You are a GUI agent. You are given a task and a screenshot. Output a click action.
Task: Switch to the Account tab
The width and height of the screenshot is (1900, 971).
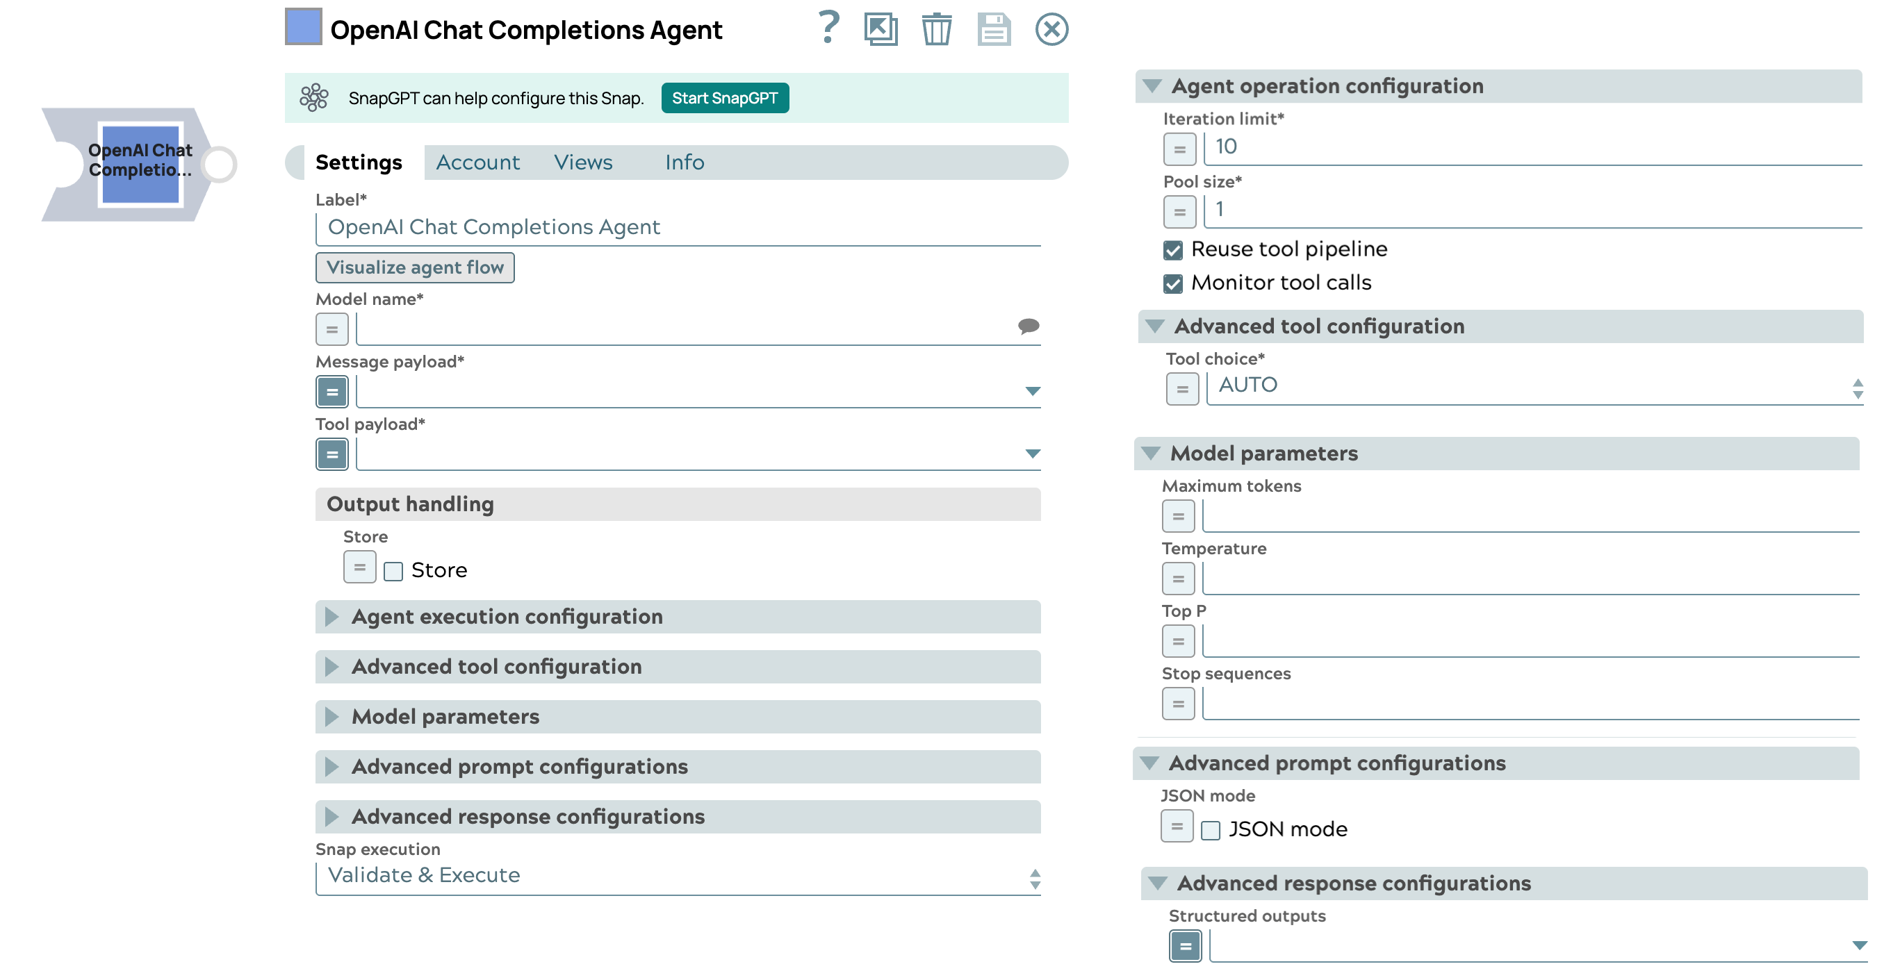(478, 163)
